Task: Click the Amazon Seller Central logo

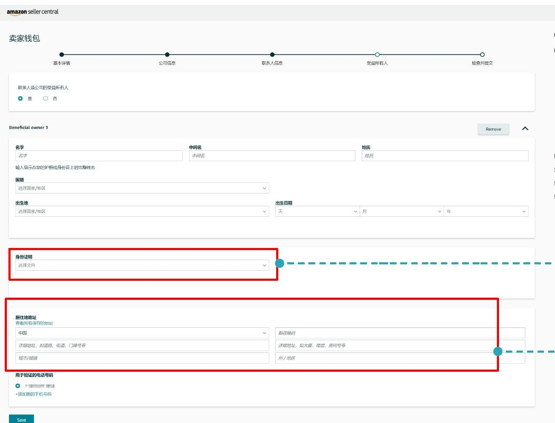Action: 33,12
